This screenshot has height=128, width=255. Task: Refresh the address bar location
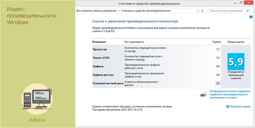[203, 11]
